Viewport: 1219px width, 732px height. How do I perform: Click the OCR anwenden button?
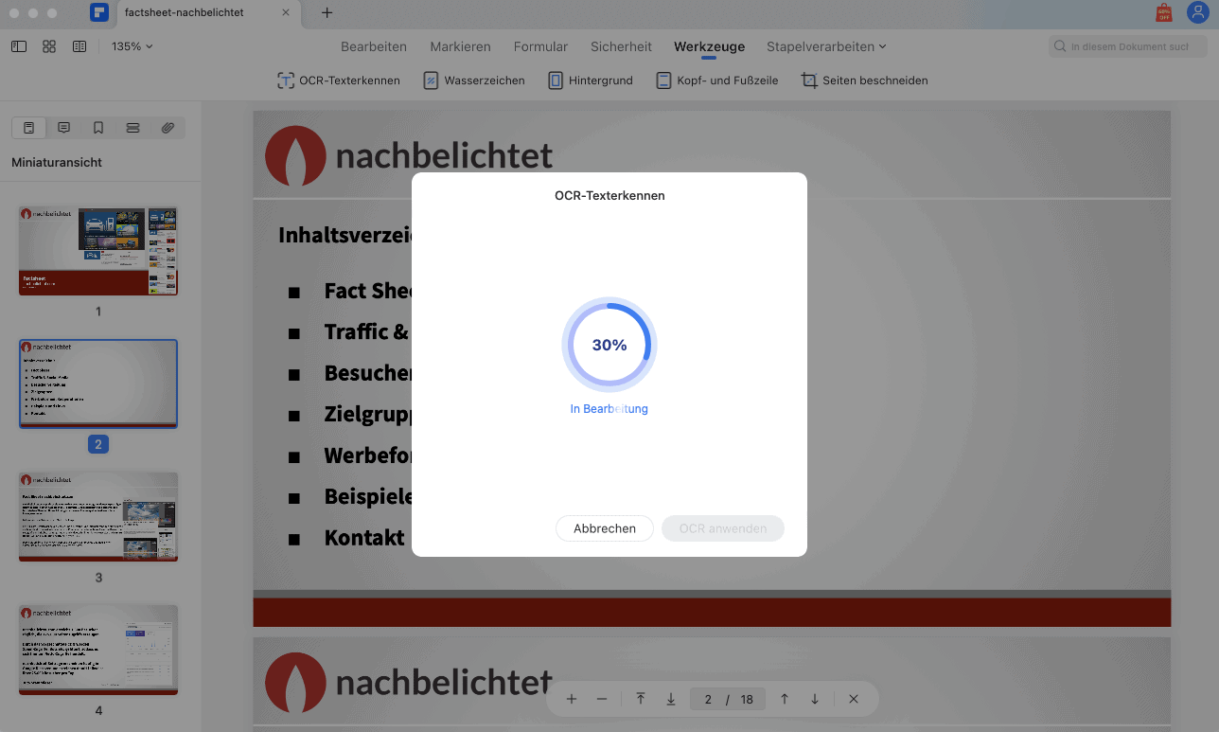[x=723, y=528]
